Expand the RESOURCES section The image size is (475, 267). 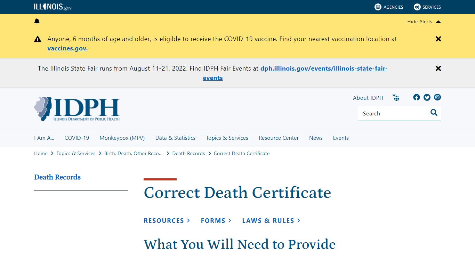pyautogui.click(x=167, y=220)
